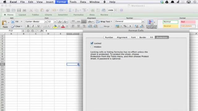
Task: Click the Format Painter brush icon
Action: pos(48,10)
